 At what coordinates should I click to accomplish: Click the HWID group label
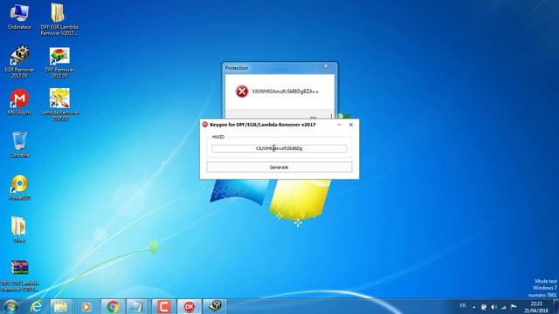tap(218, 137)
